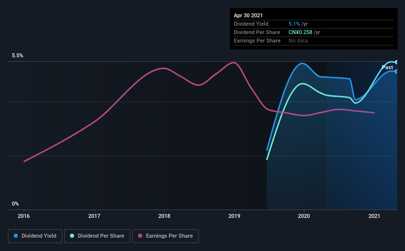Click the teal Dividend Per Share legend dot
This screenshot has width=405, height=251.
point(72,236)
